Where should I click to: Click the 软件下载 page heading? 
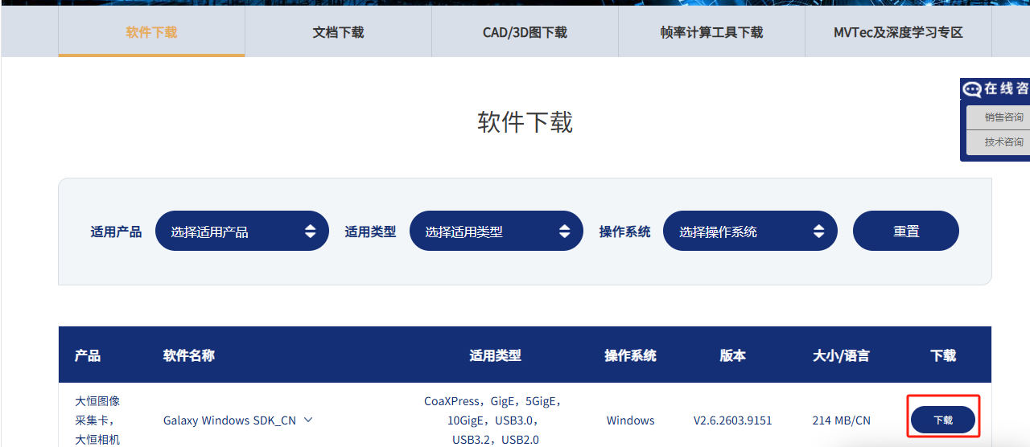[x=525, y=122]
